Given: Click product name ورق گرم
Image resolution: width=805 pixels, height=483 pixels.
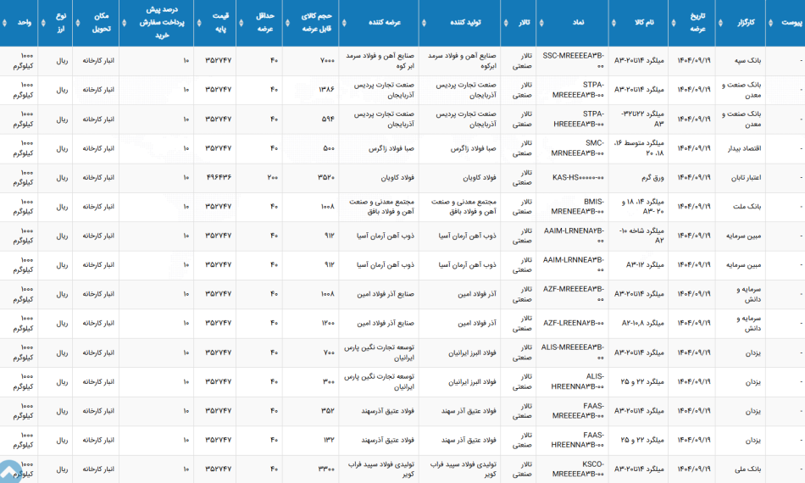Looking at the screenshot, I should (x=652, y=178).
